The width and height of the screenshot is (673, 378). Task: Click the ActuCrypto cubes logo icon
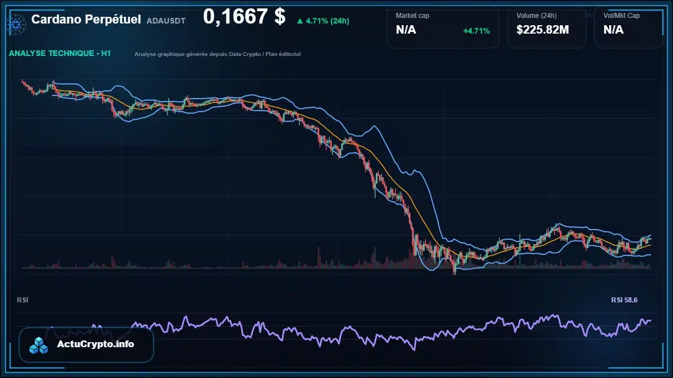click(39, 345)
